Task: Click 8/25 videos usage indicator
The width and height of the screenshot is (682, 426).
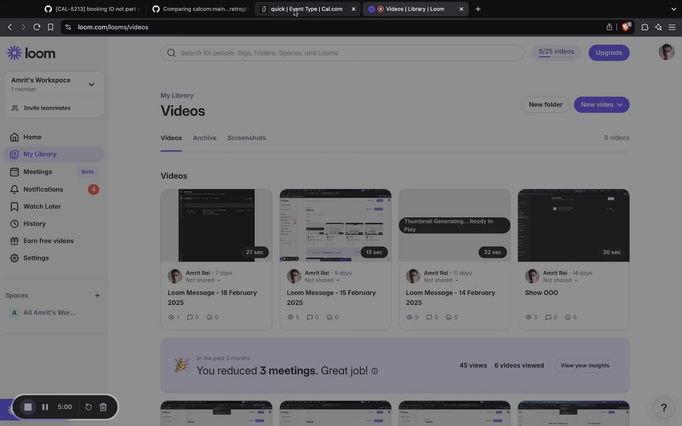Action: [x=556, y=52]
